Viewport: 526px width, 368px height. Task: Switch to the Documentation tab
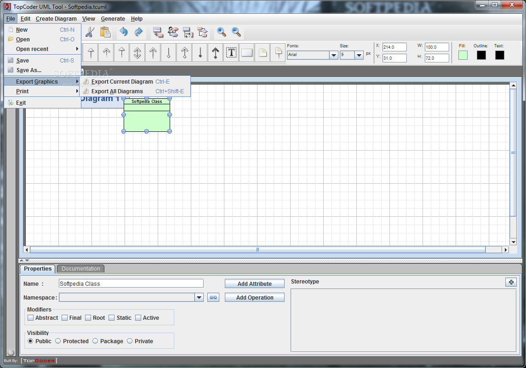pyautogui.click(x=81, y=269)
